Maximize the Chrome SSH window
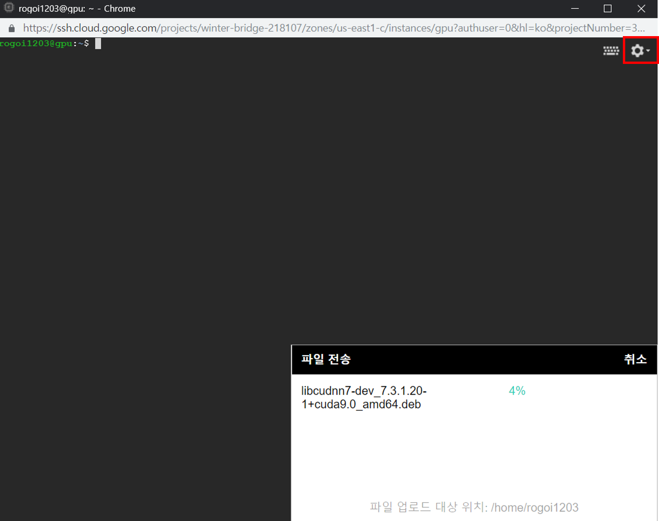The image size is (659, 521). tap(608, 8)
